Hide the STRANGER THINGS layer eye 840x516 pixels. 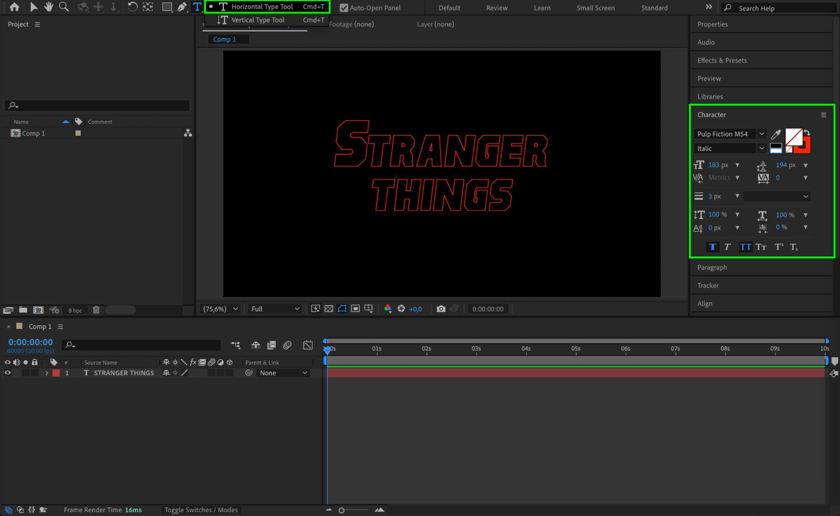coord(8,373)
